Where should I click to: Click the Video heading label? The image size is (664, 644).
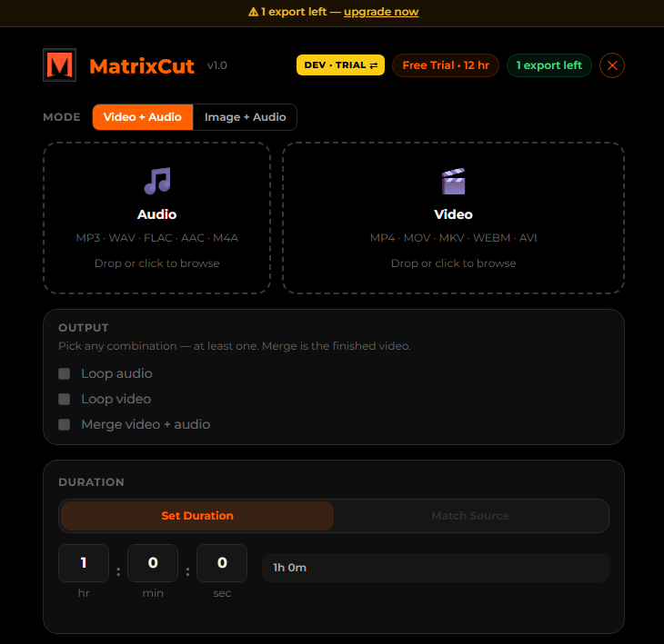tap(454, 214)
